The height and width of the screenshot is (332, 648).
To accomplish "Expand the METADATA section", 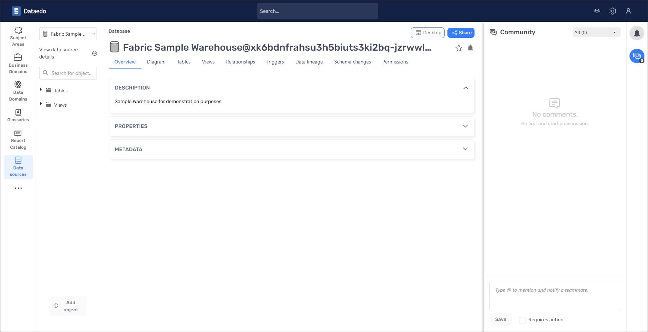I will click(465, 149).
